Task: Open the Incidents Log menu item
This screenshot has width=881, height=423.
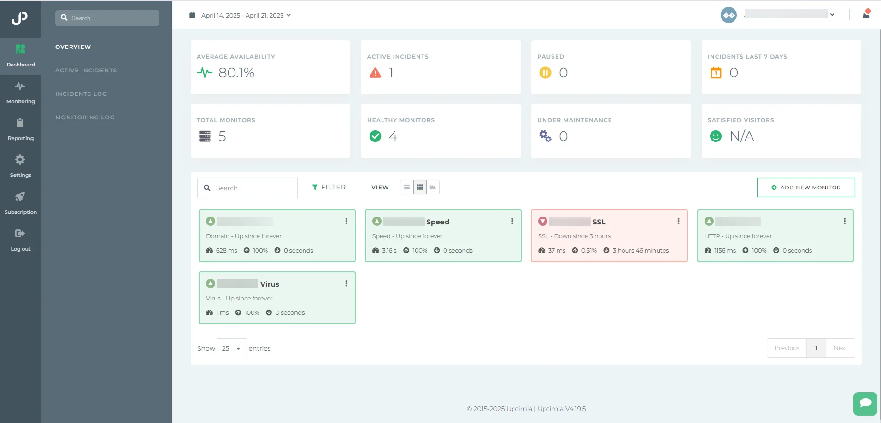Action: coord(81,94)
